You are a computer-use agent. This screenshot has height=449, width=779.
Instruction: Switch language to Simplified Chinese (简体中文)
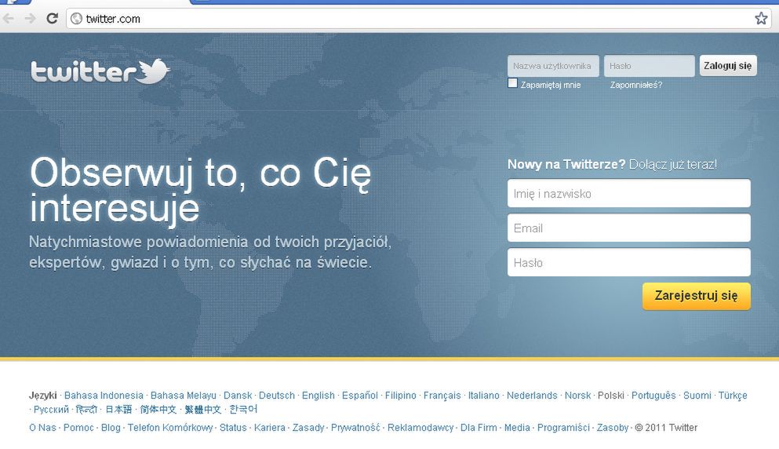click(x=158, y=410)
